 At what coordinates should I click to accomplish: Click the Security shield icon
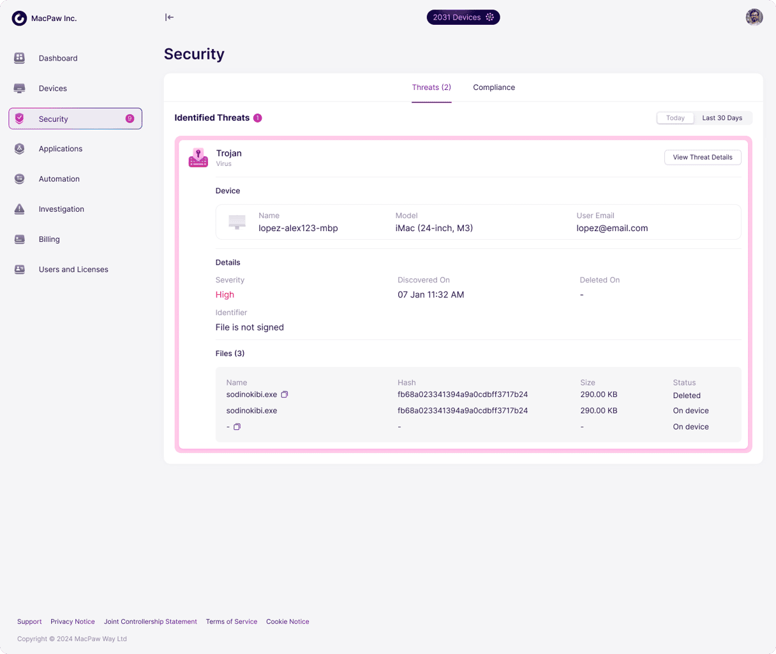point(20,119)
